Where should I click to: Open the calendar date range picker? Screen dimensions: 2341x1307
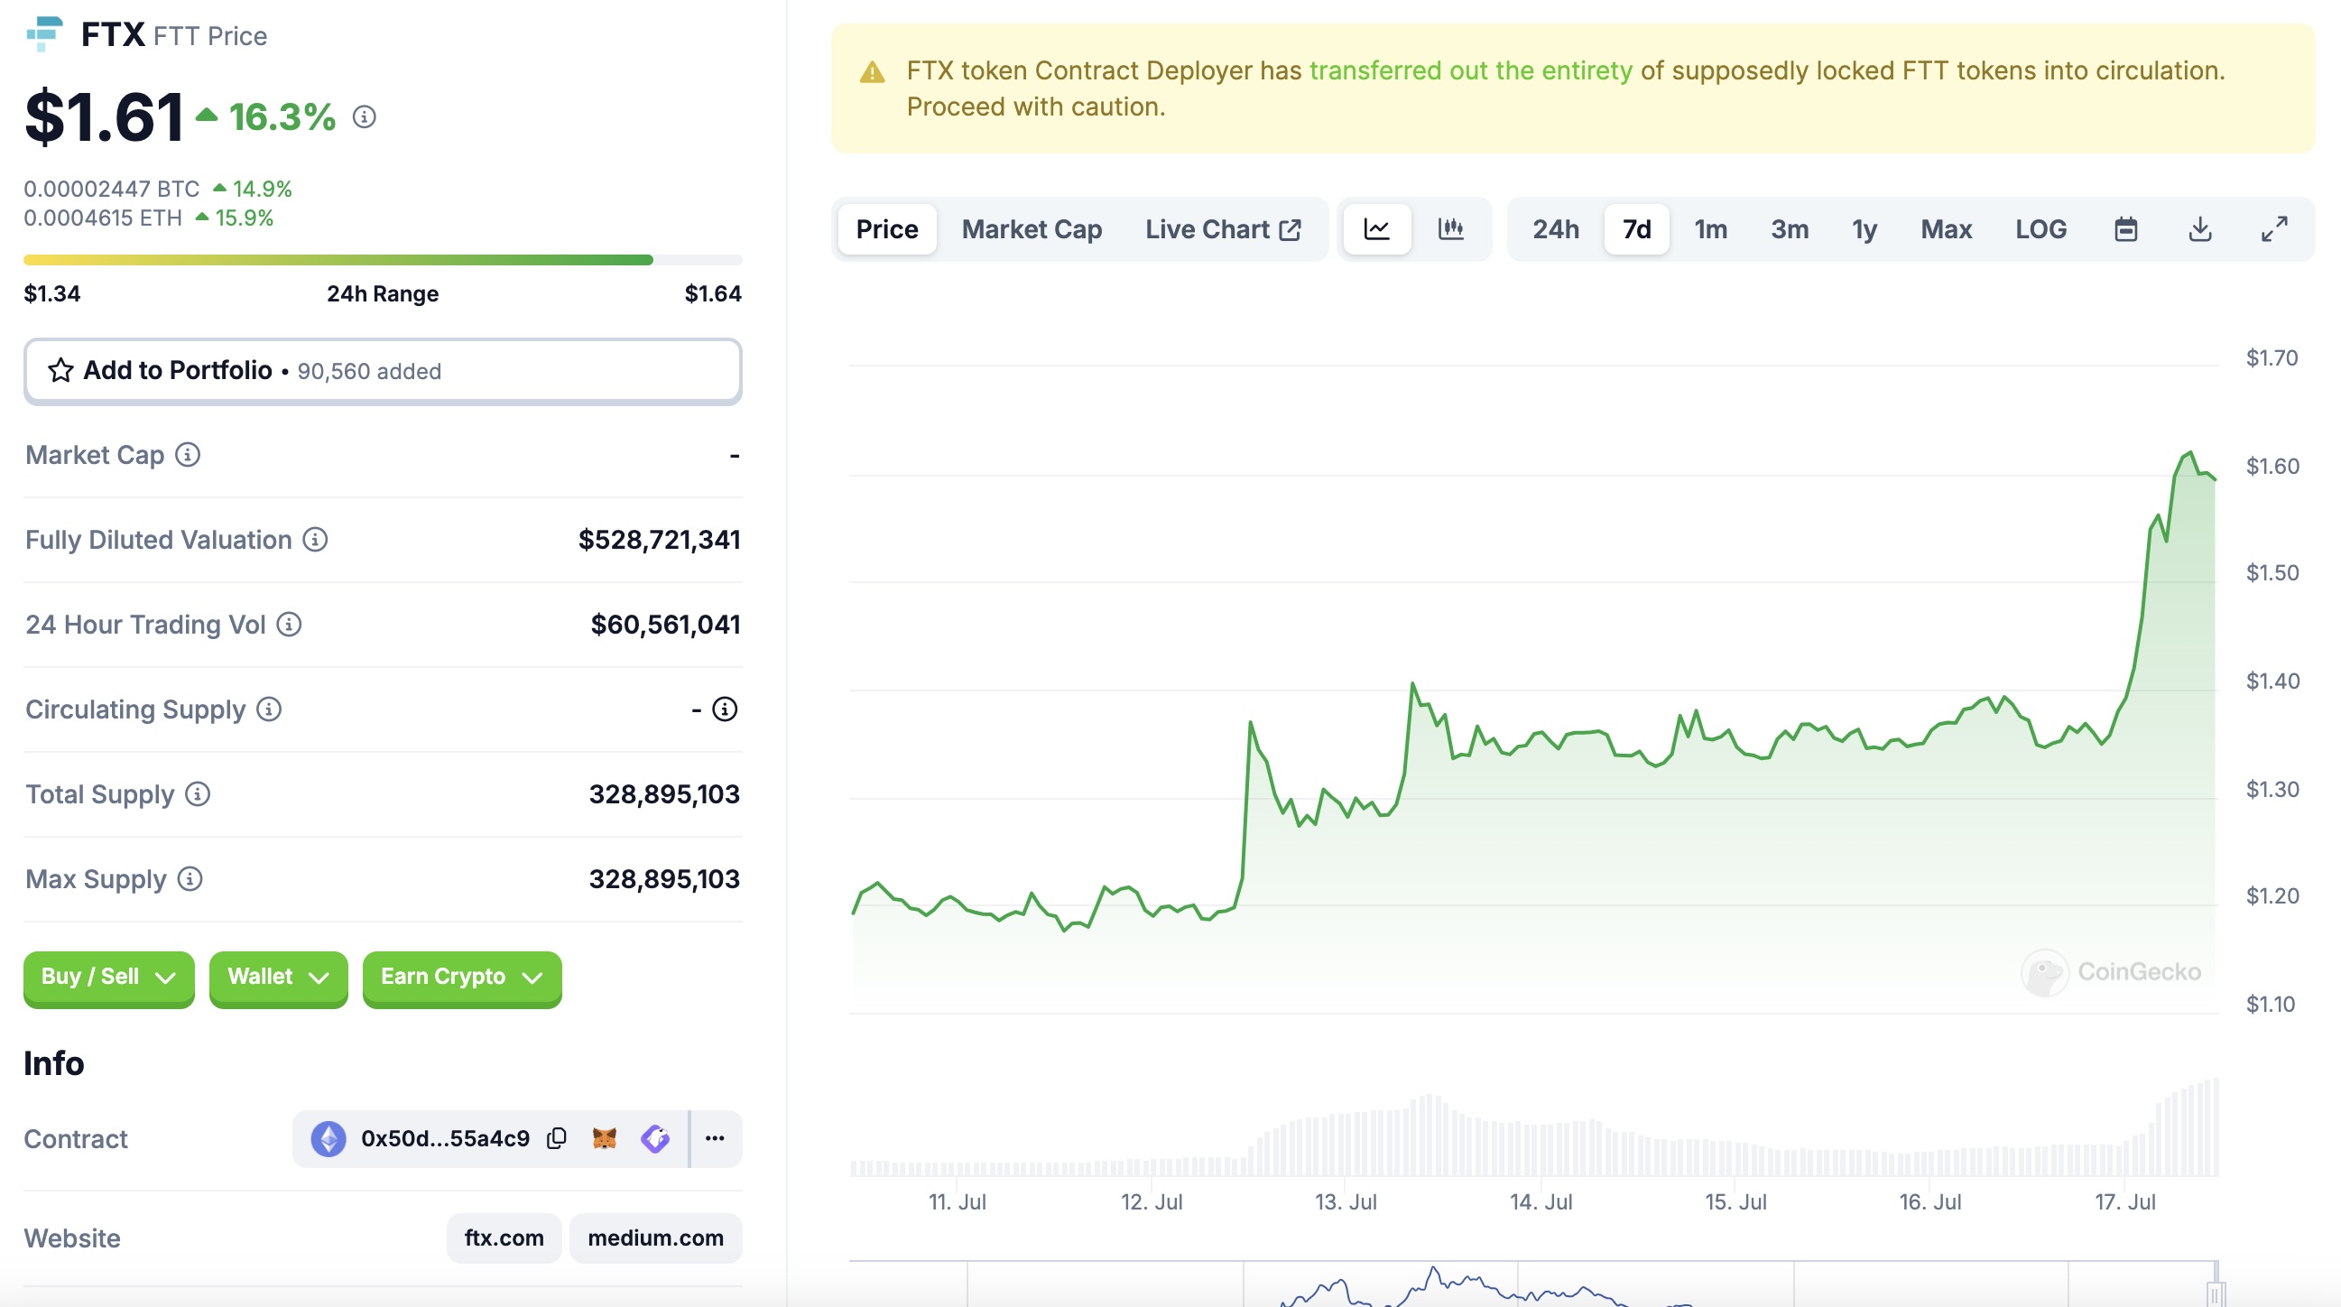point(2125,229)
